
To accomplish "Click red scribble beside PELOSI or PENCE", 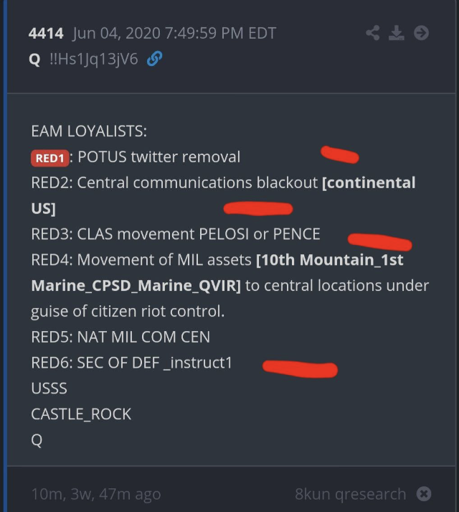I will pos(379,241).
